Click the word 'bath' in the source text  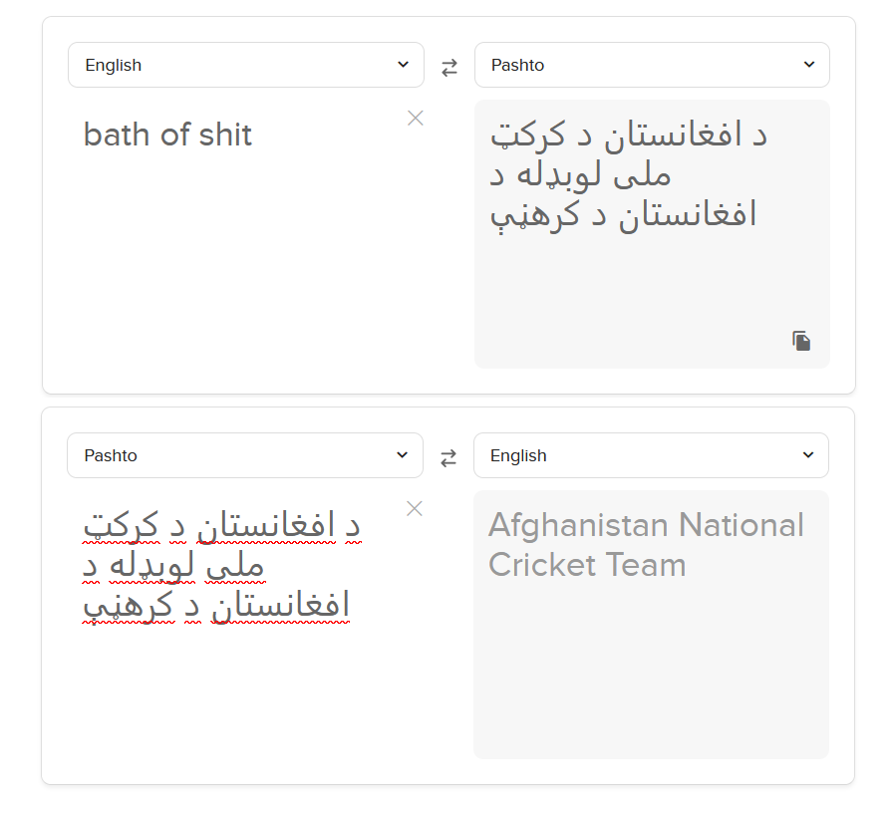point(118,135)
